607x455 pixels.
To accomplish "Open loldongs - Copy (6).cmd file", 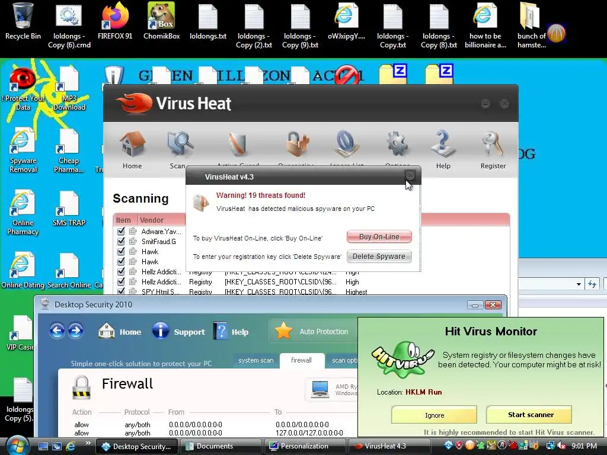I will (69, 25).
